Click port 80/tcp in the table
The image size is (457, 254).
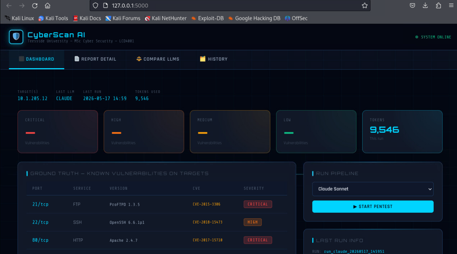pyautogui.click(x=40, y=240)
